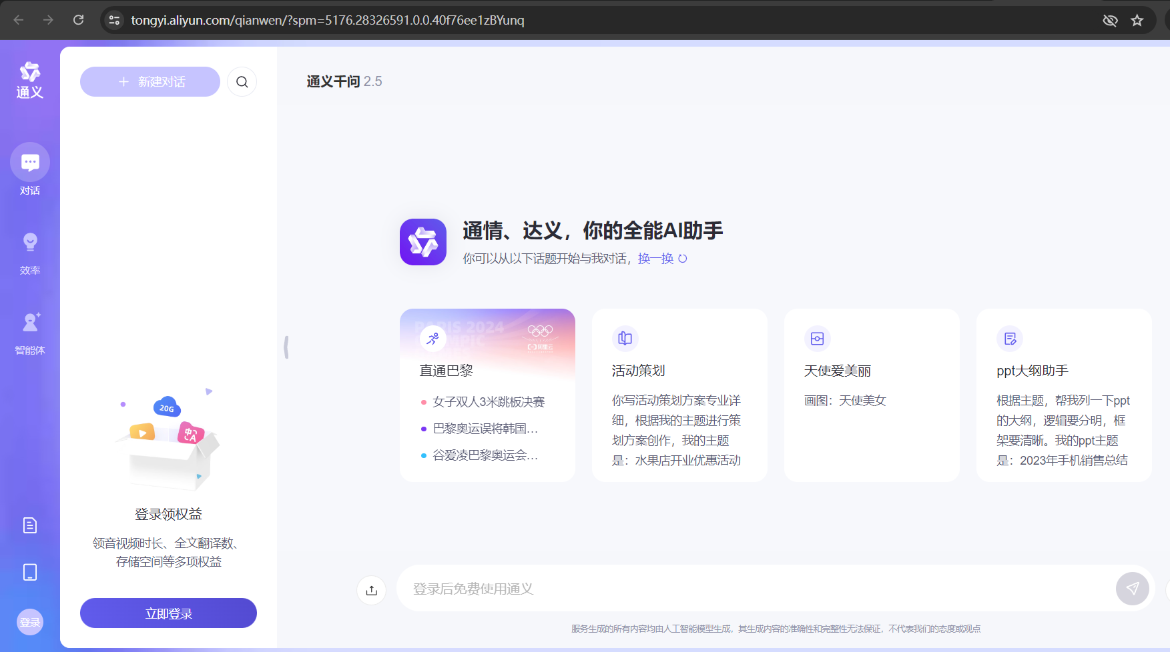The height and width of the screenshot is (652, 1170).
Task: Collapse the sidebar panel handle
Action: tap(286, 347)
